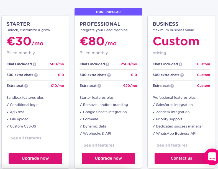Image resolution: width=218 pixels, height=169 pixels.
Task: Click the PROFESSIONAL plan title
Action: tap(100, 24)
